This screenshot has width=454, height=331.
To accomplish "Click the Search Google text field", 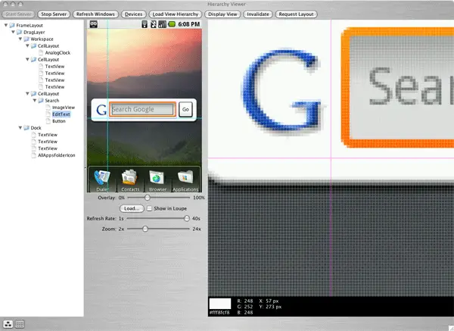I will [x=142, y=110].
